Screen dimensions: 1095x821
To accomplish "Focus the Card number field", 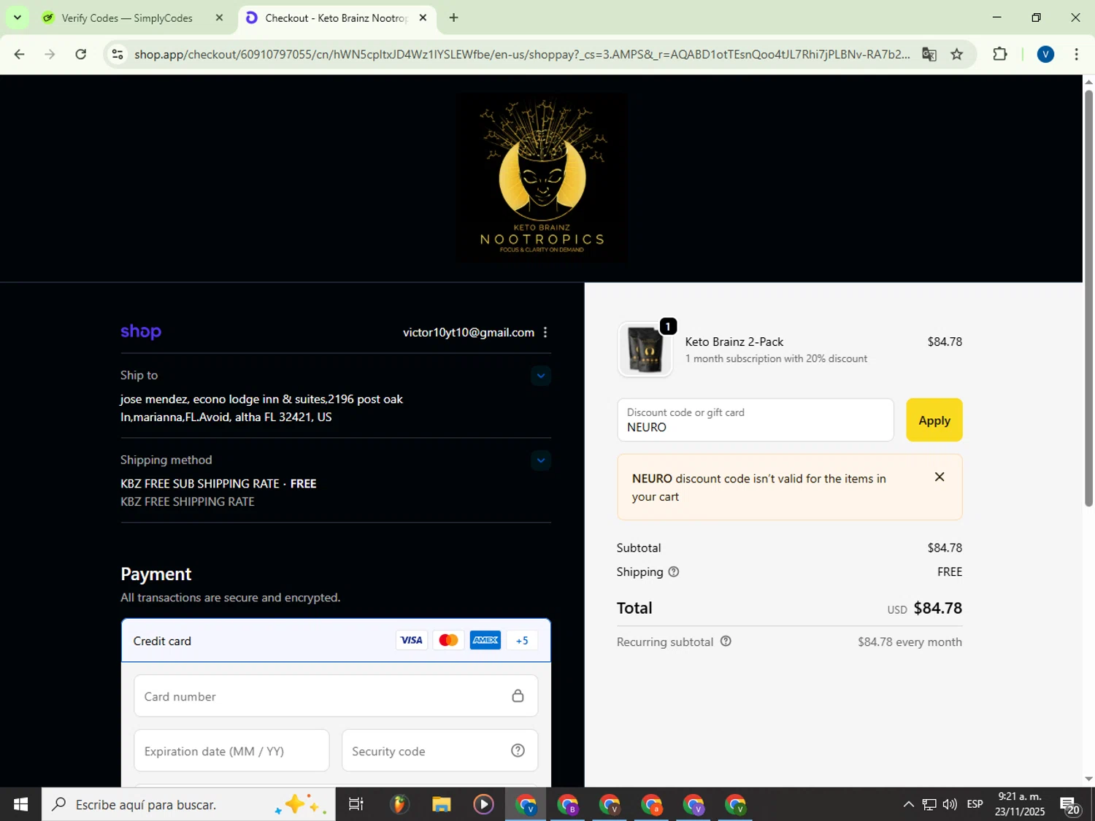I will (336, 696).
